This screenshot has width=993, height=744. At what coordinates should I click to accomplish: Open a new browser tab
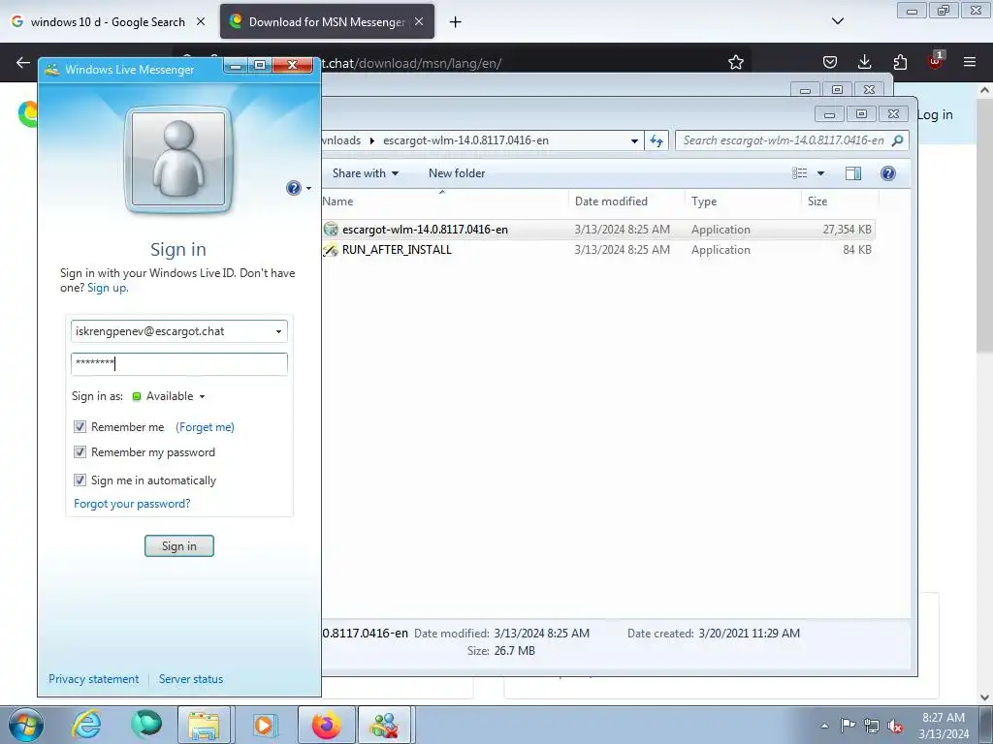[x=456, y=21]
